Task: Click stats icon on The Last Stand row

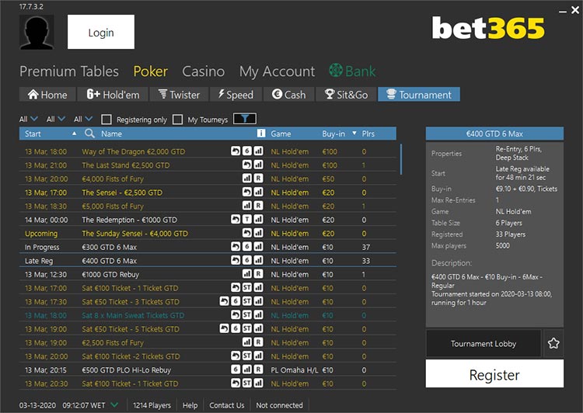Action: 258,165
